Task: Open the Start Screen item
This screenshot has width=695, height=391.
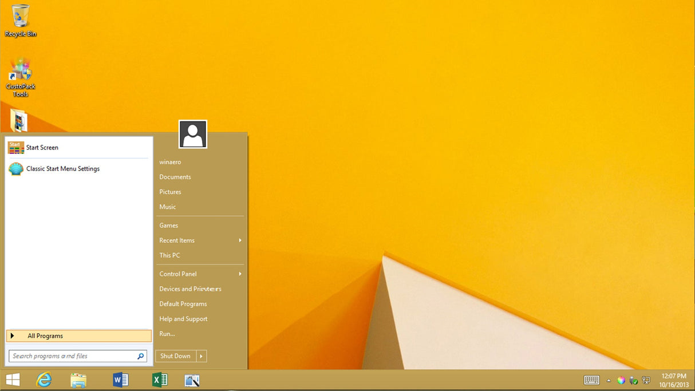Action: click(42, 147)
